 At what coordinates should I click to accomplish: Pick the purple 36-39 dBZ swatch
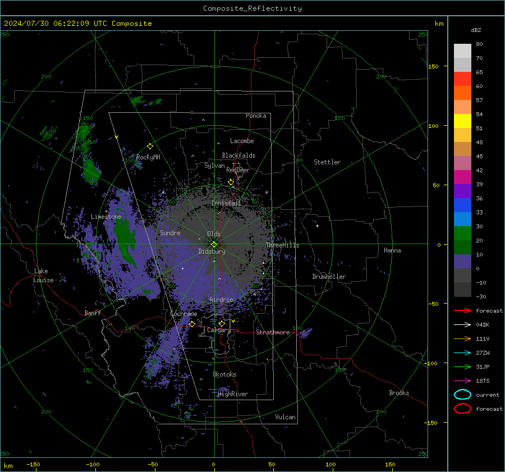462,191
